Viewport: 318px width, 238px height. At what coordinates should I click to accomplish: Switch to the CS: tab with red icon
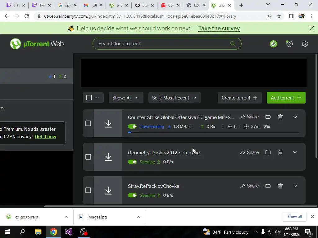pyautogui.click(x=170, y=5)
